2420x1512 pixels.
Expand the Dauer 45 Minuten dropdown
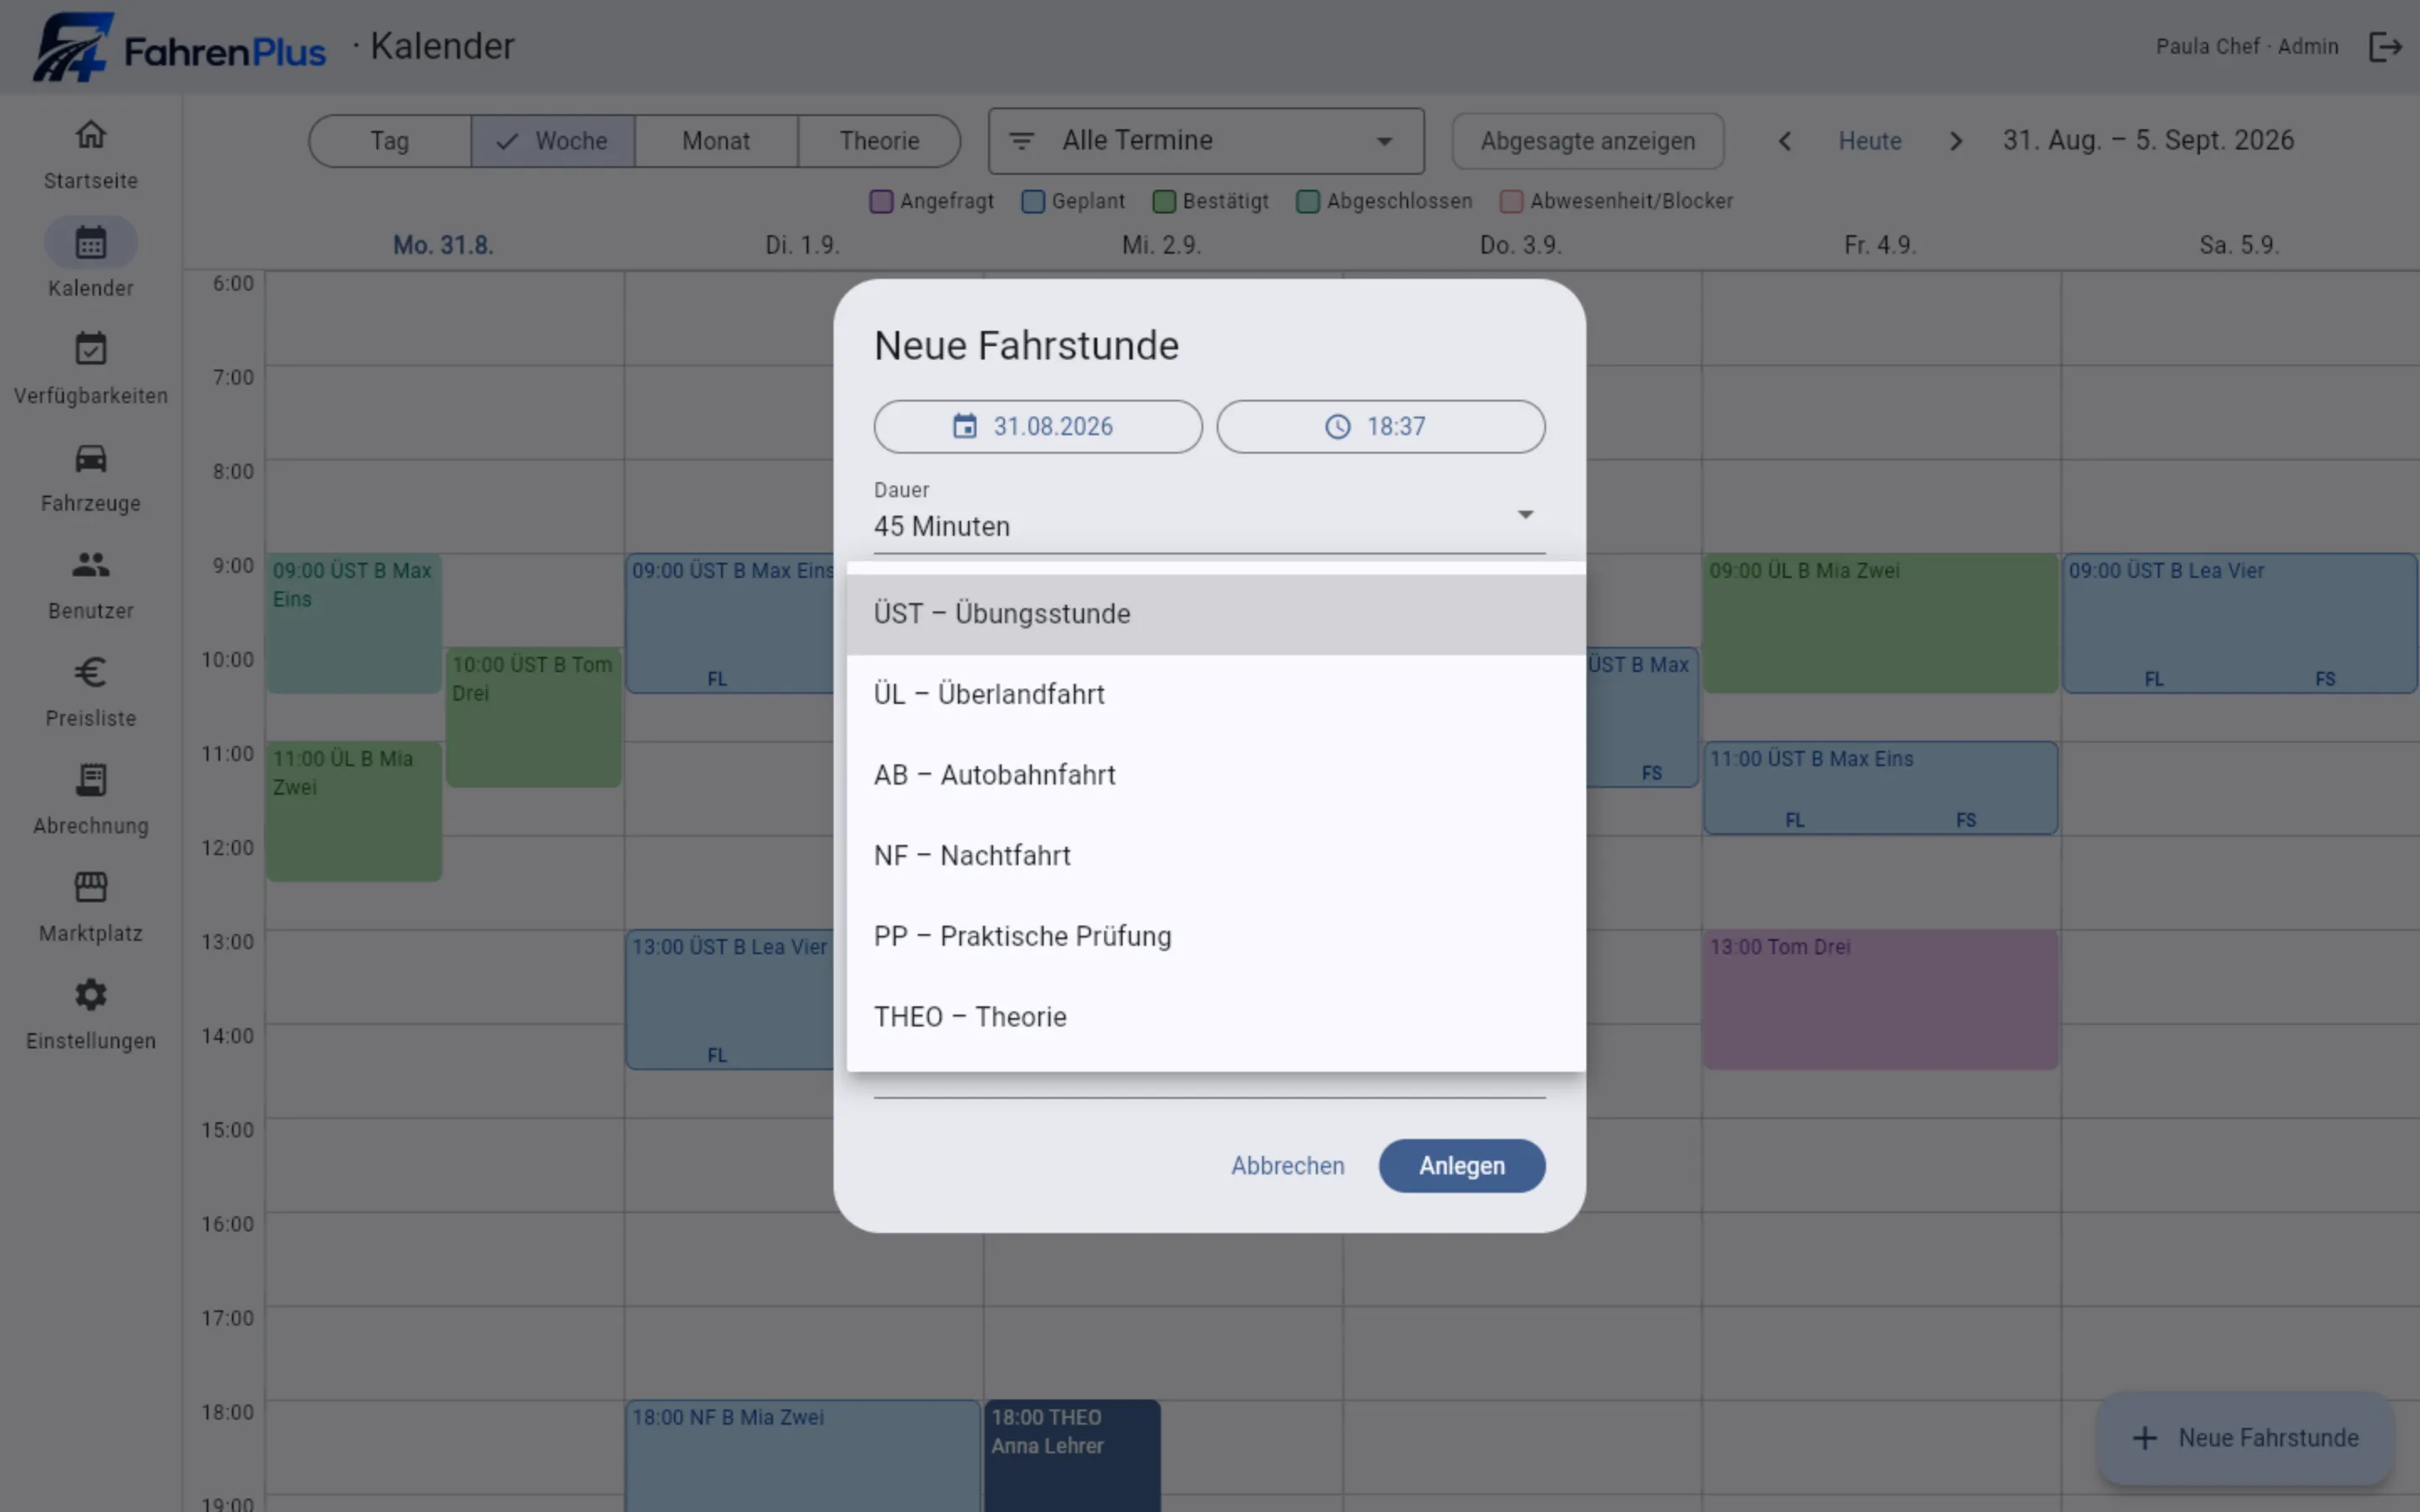1210,514
